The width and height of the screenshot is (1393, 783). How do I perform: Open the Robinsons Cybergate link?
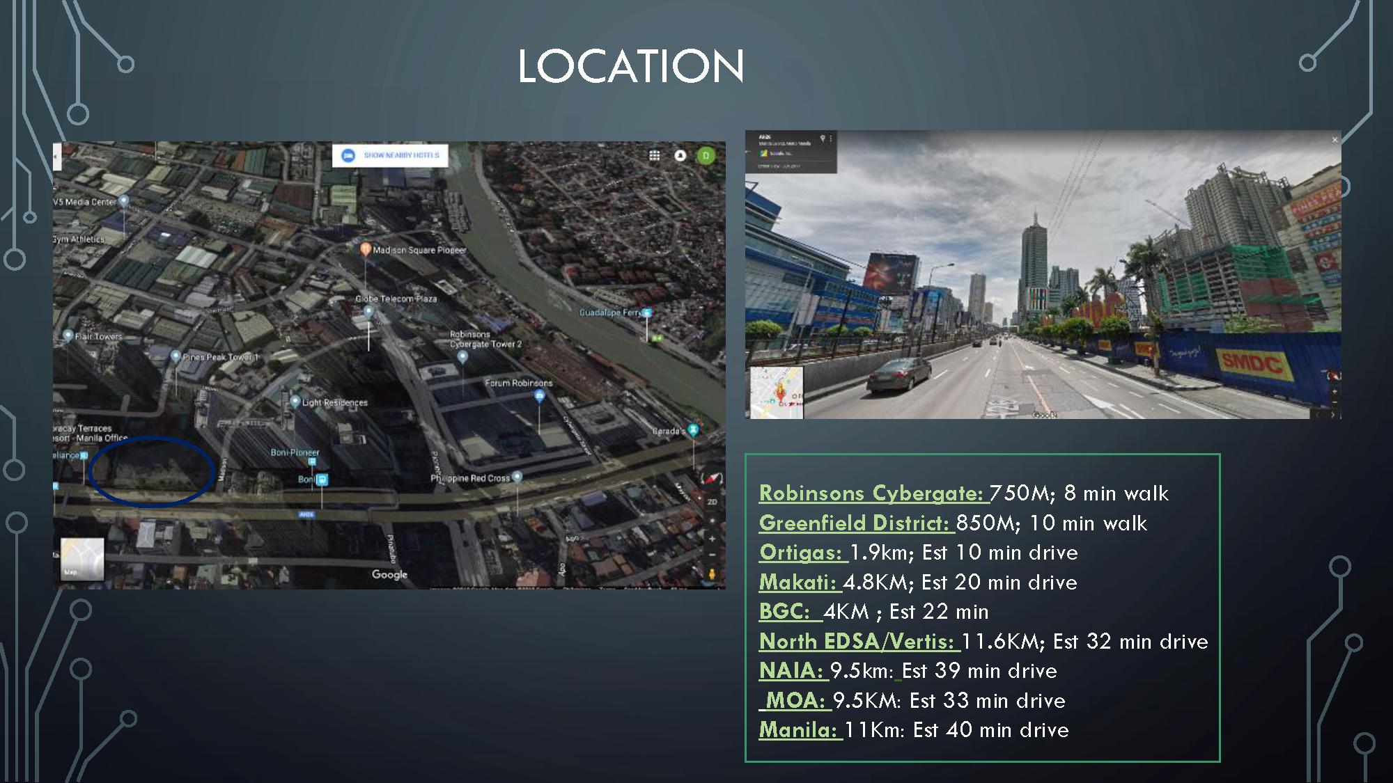pos(873,493)
